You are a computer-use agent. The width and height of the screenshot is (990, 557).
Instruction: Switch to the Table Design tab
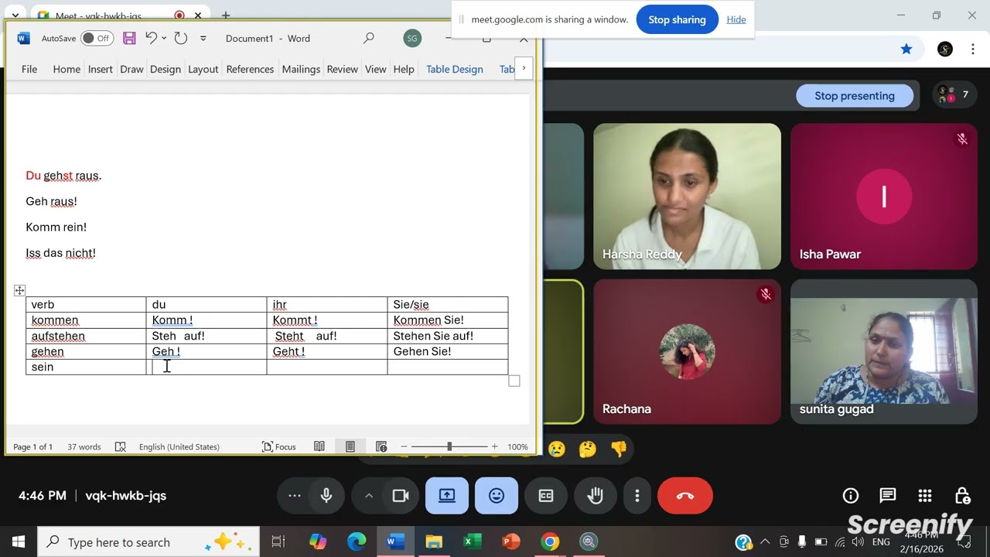click(x=455, y=69)
